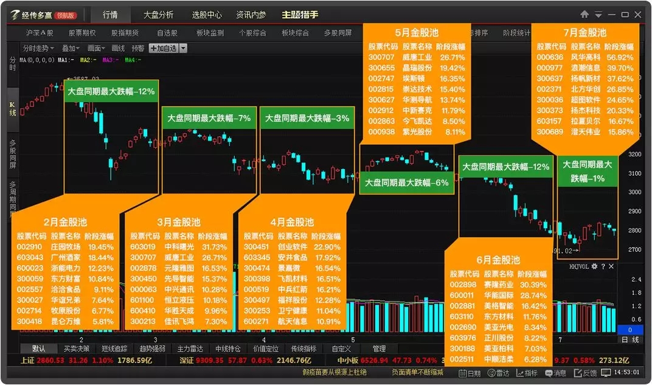Open the 资讯内参 tab
Image resolution: width=652 pixels, height=385 pixels.
click(251, 15)
